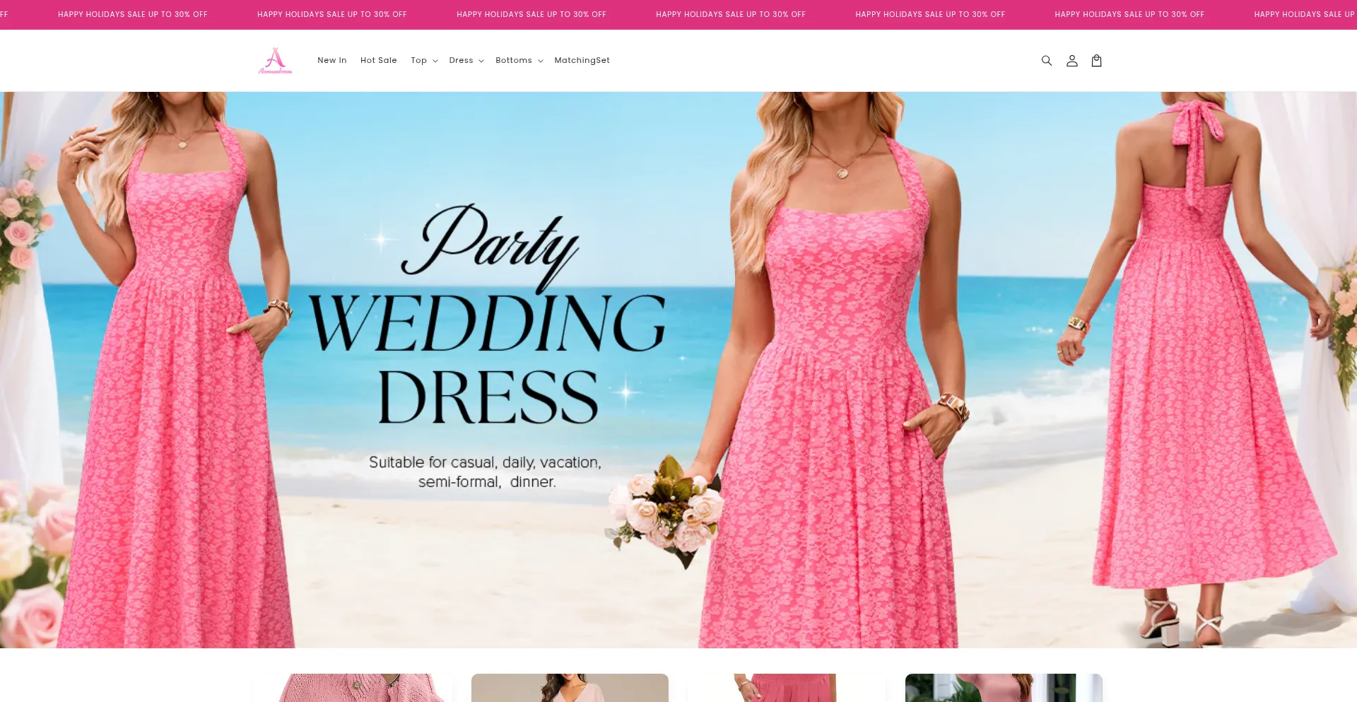Screen dimensions: 1357x702
Task: Click the gold pendant necklace on center model
Action: pos(842,172)
